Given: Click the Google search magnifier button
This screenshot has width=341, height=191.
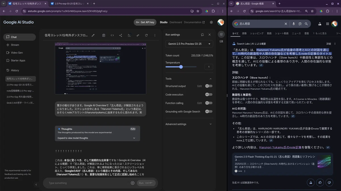Looking at the screenshot, I should coord(306,24).
